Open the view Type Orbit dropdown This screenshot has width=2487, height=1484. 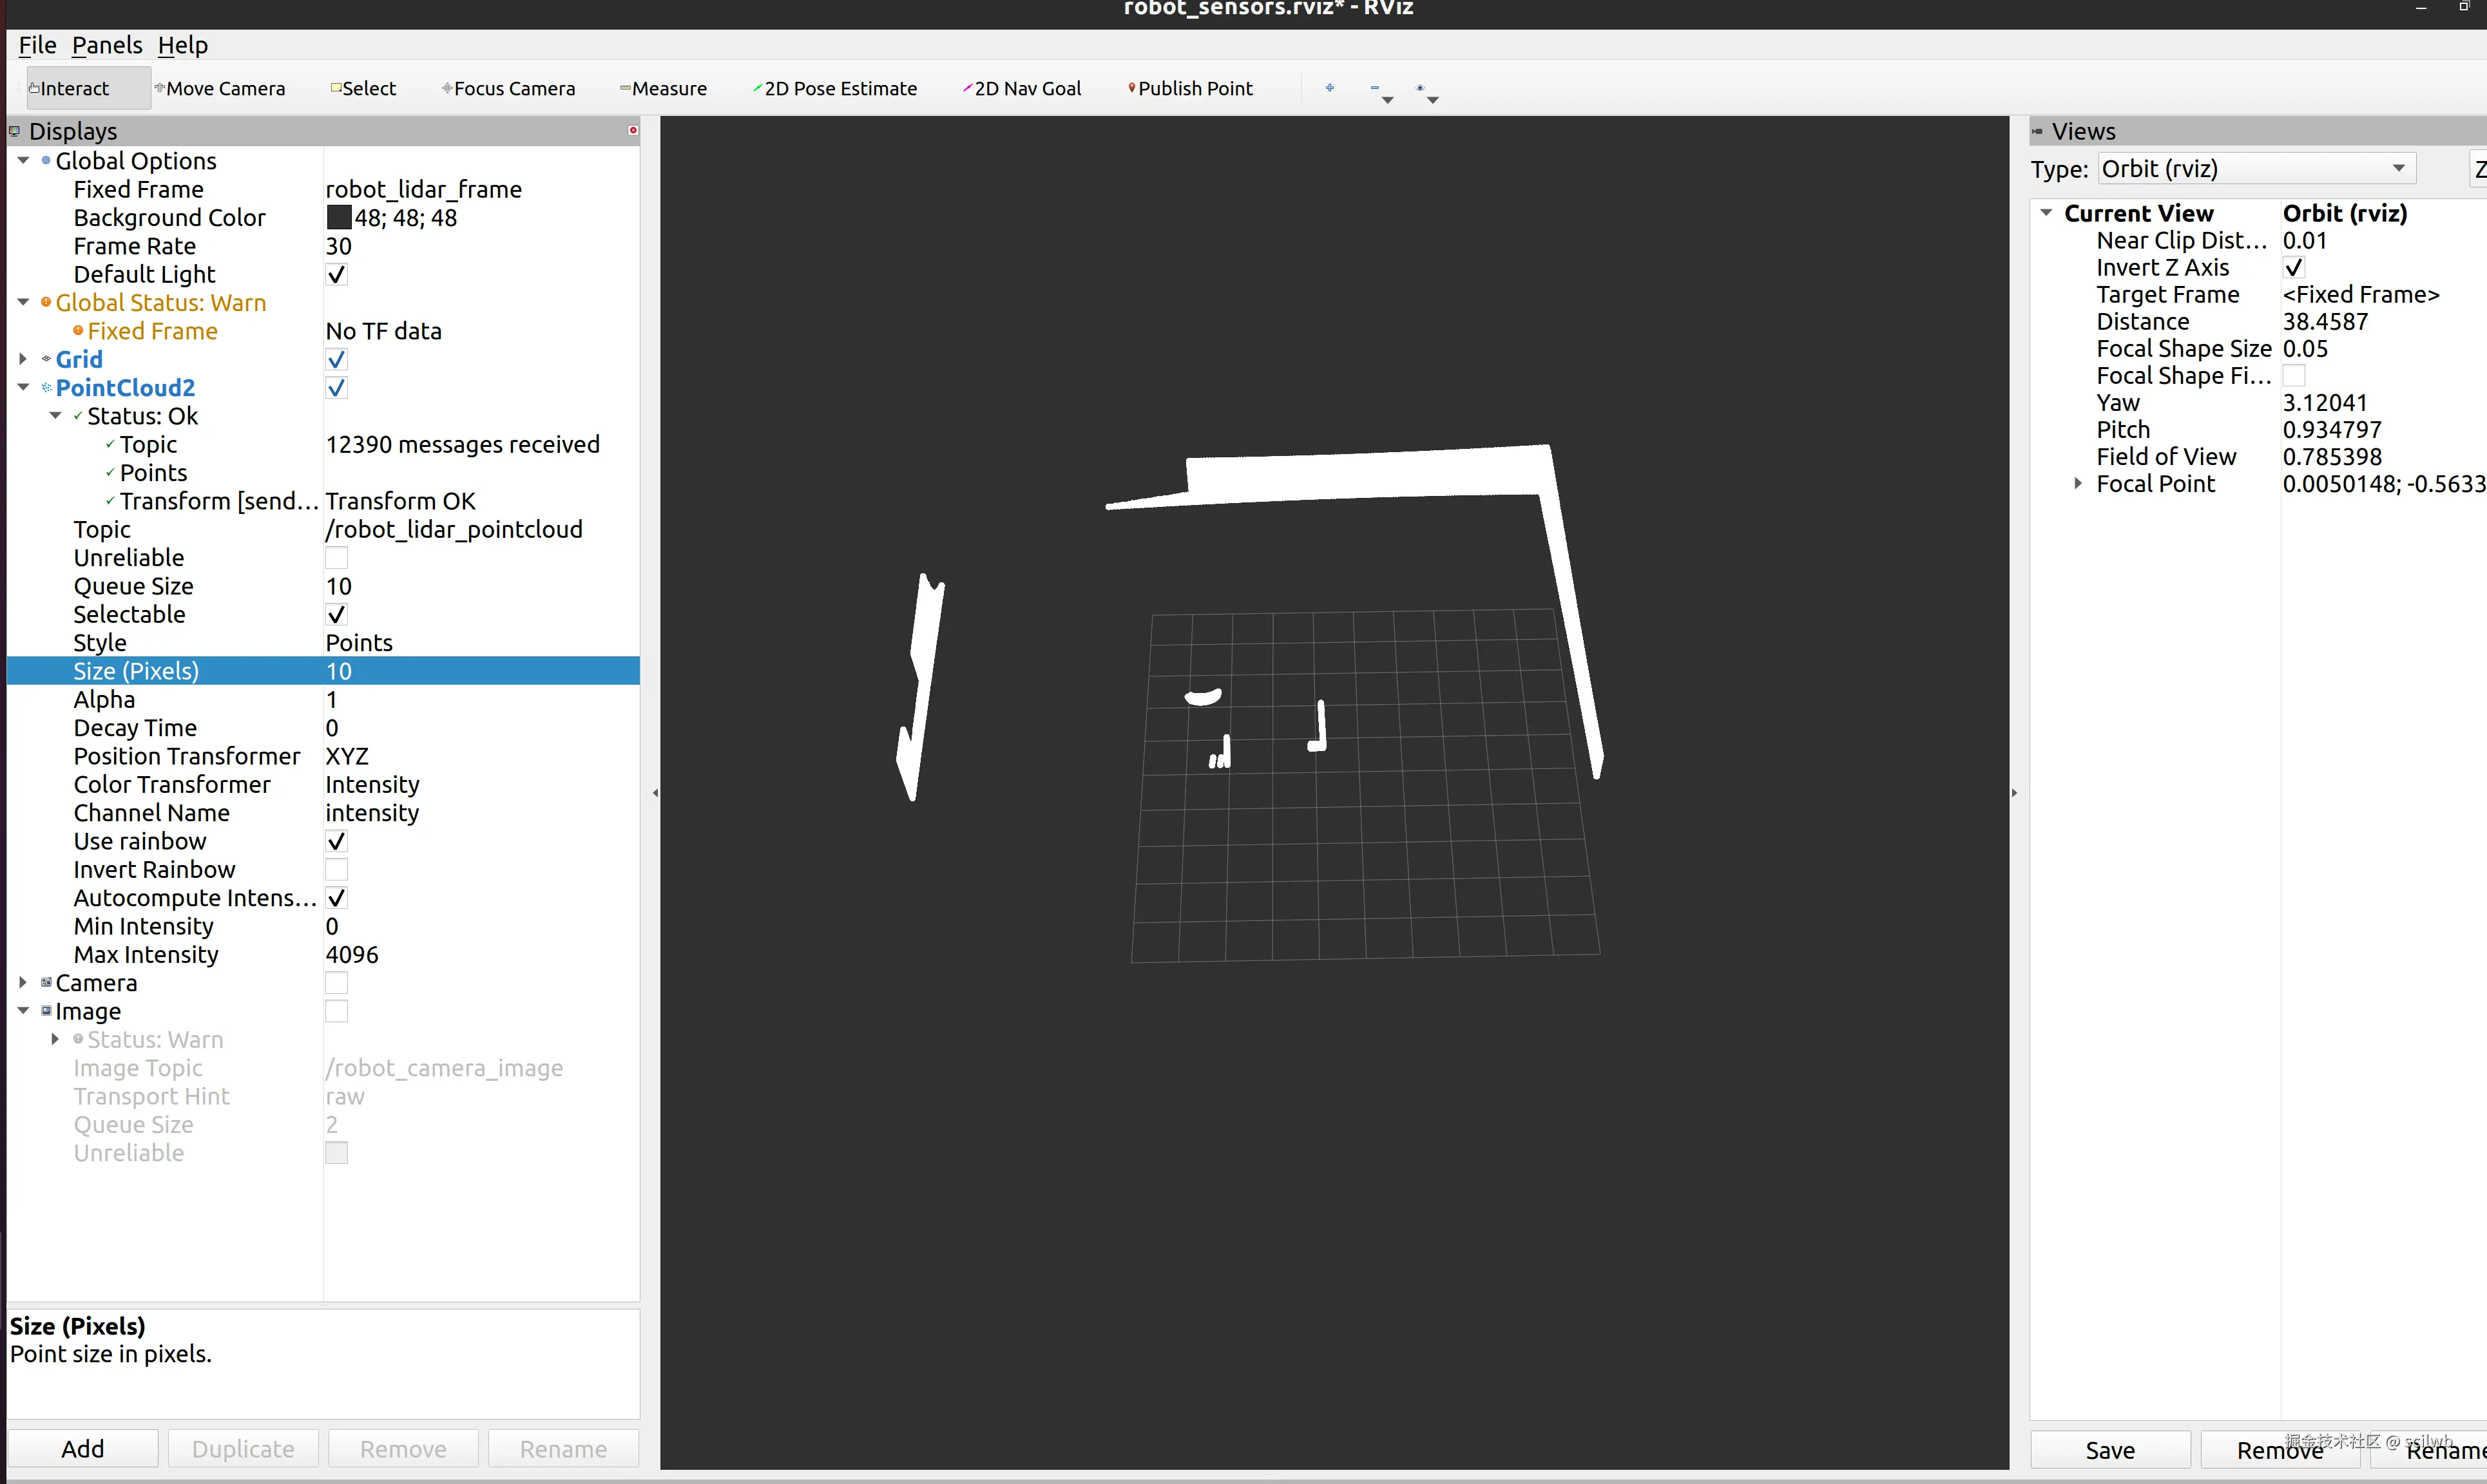tap(2255, 169)
